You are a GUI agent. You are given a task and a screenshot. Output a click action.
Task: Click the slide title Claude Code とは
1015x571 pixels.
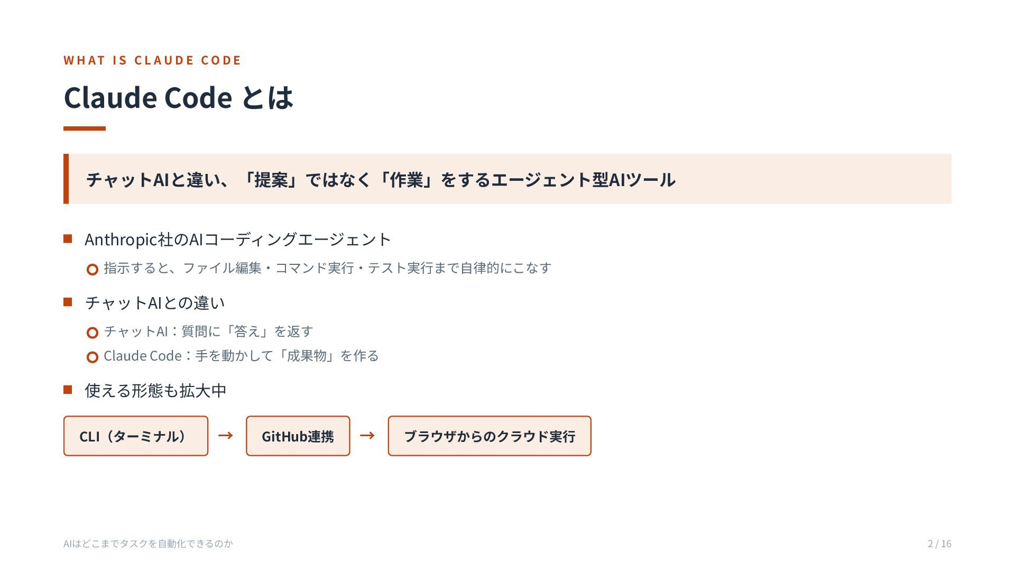coord(179,97)
